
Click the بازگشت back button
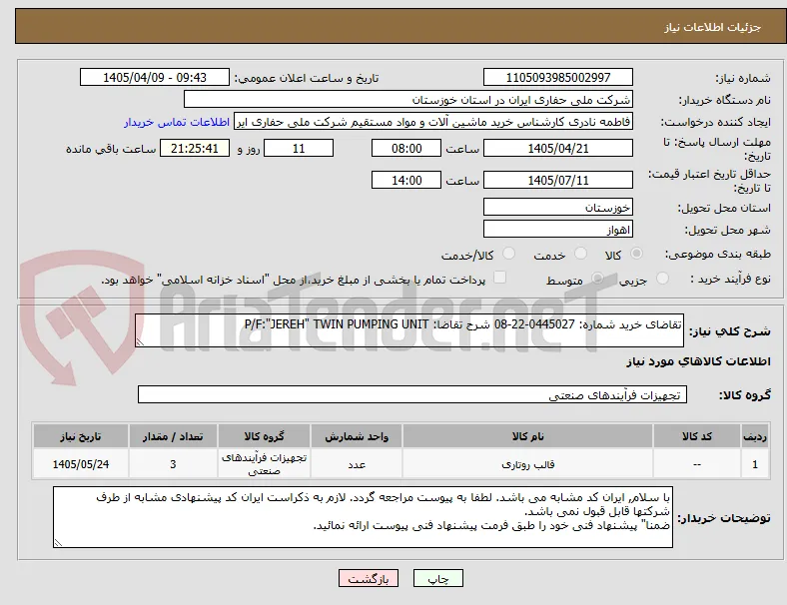(x=369, y=578)
